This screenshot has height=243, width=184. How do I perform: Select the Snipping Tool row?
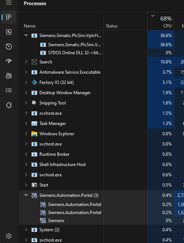pos(101,103)
